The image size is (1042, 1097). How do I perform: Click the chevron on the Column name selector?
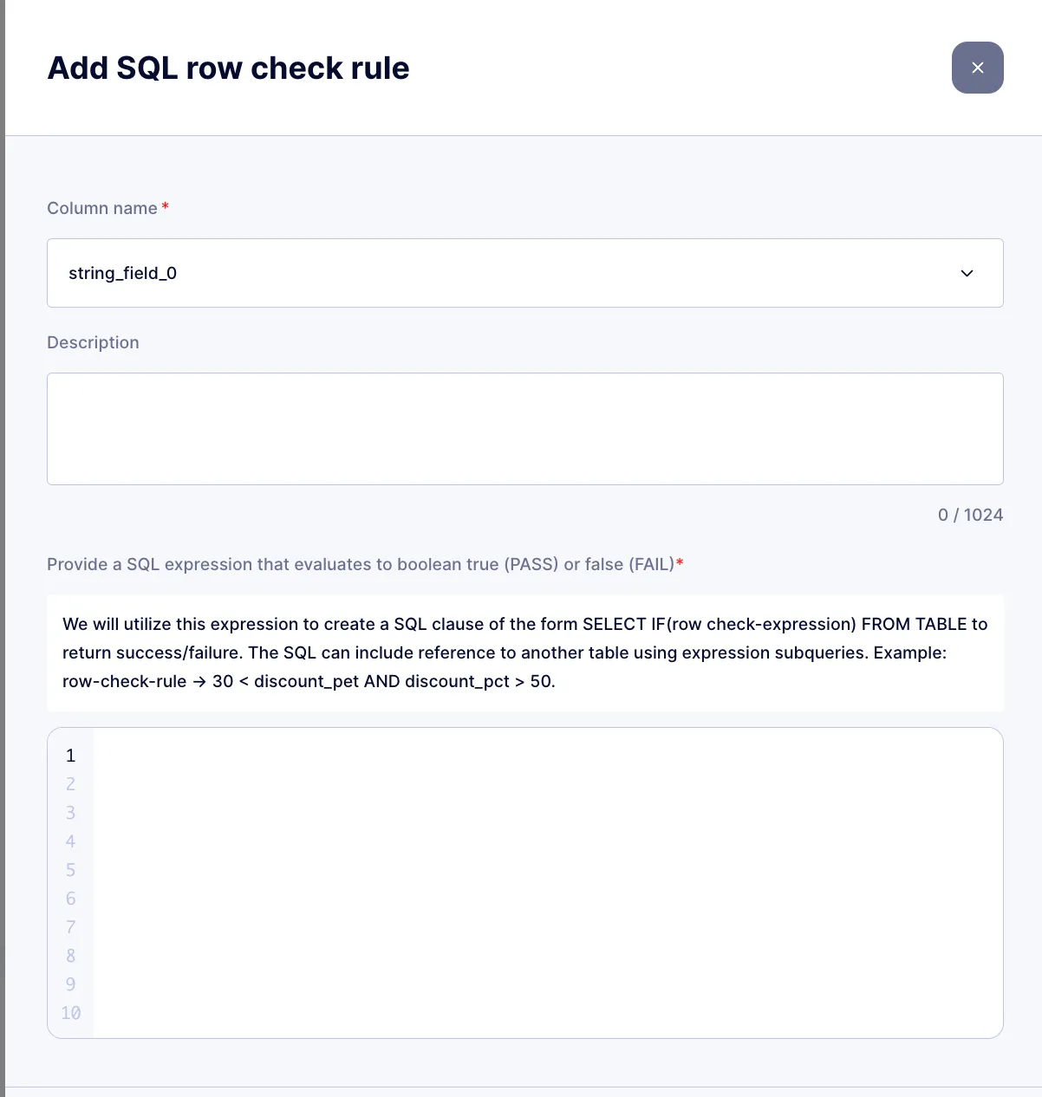pos(967,273)
